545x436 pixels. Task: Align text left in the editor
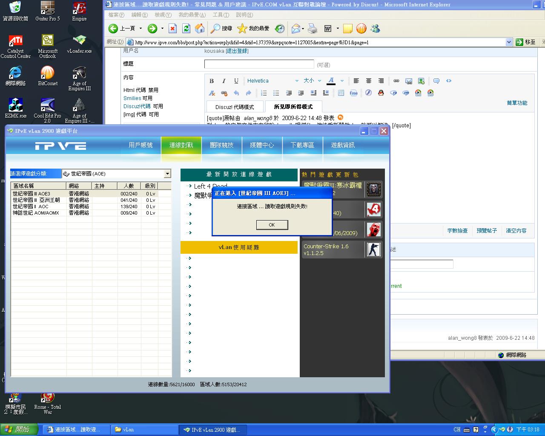click(356, 81)
